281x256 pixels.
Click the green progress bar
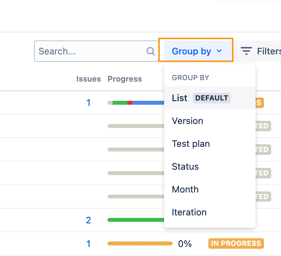click(x=136, y=220)
